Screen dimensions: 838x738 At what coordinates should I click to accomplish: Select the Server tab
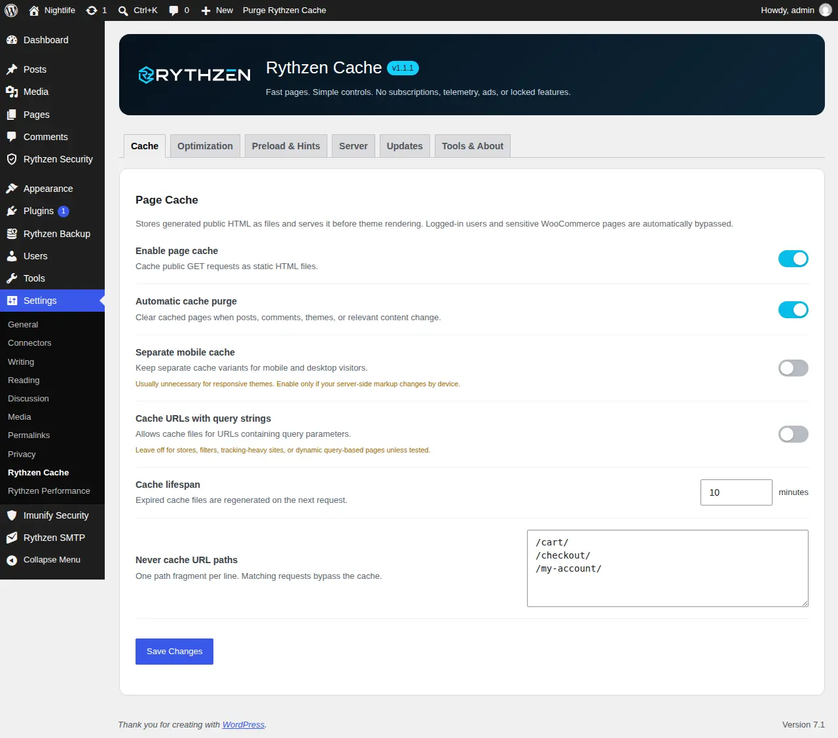coord(354,146)
